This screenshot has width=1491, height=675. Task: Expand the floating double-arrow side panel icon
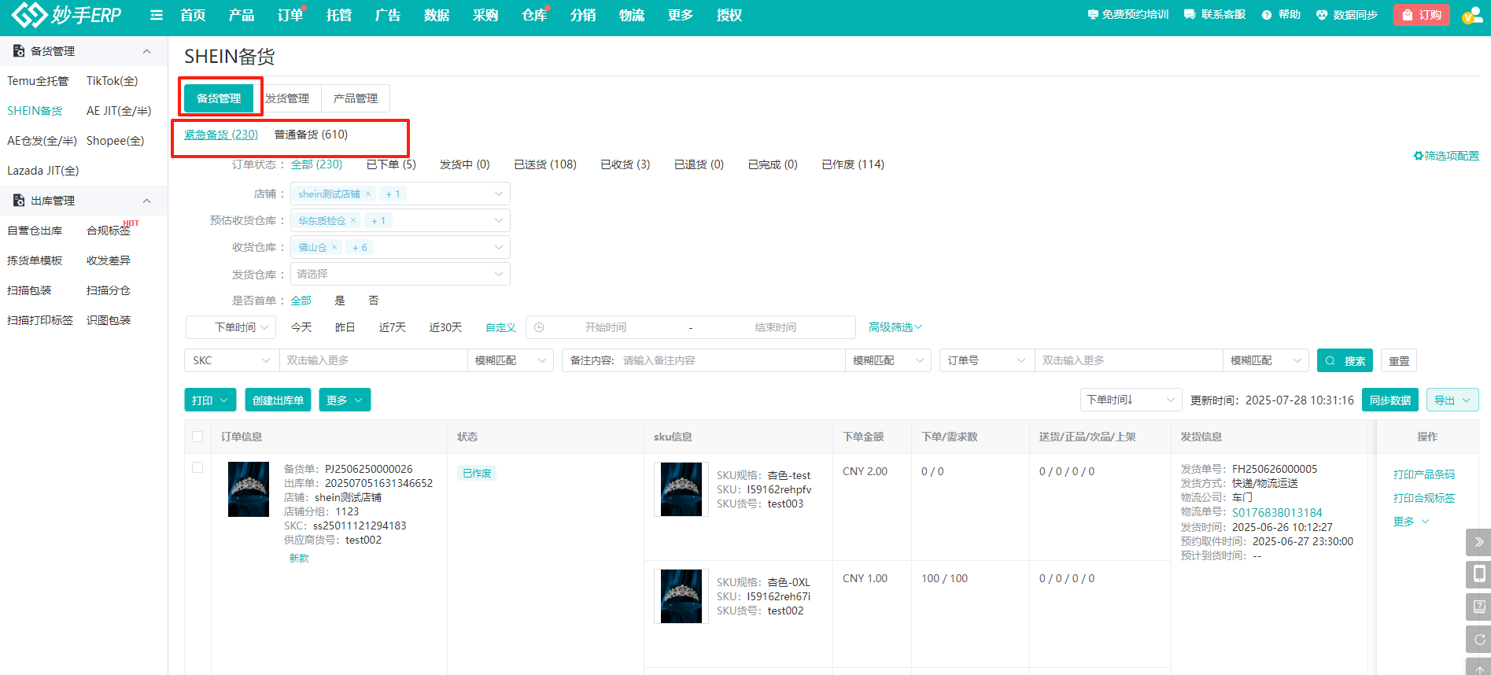point(1478,542)
